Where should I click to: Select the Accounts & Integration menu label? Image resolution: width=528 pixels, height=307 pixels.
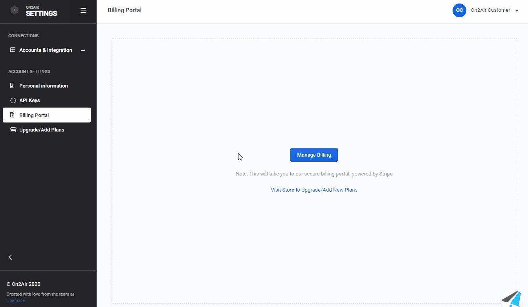[x=46, y=50]
